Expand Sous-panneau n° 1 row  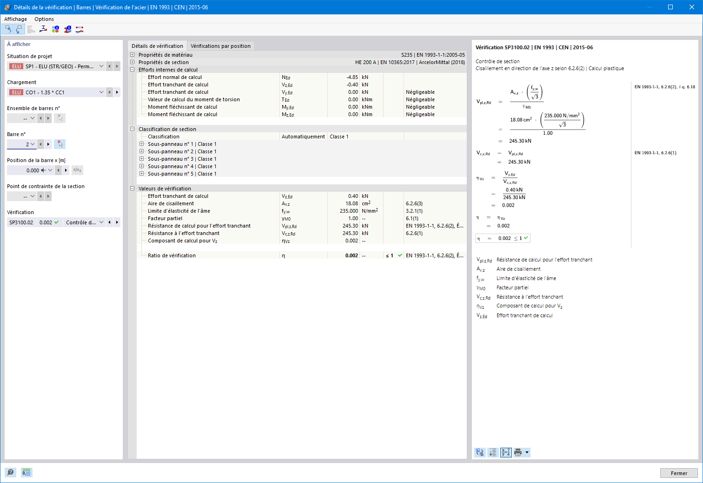click(142, 144)
